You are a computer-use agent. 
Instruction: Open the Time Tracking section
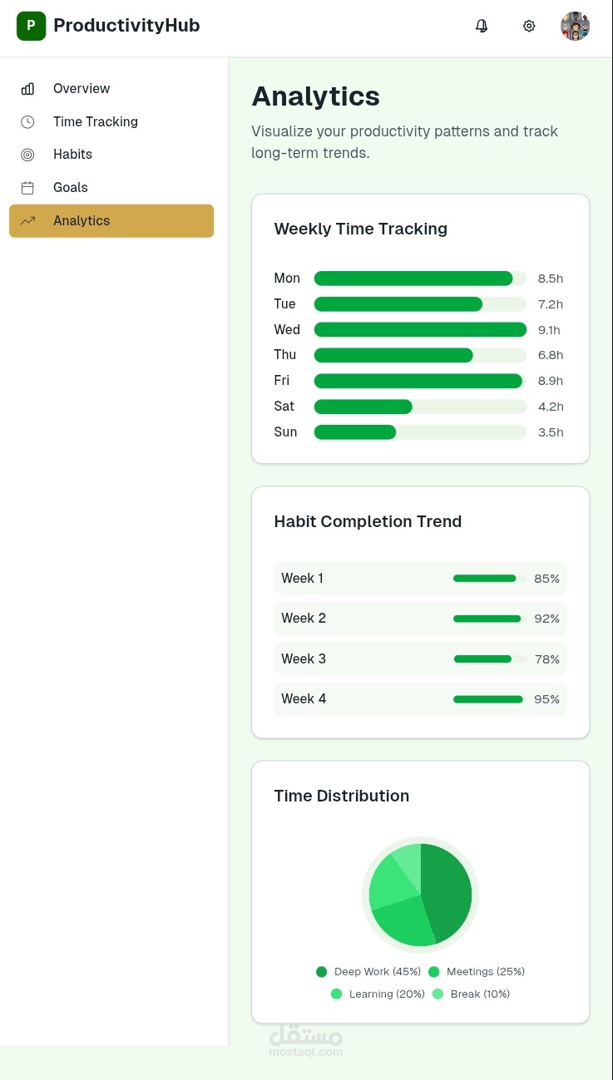point(96,122)
